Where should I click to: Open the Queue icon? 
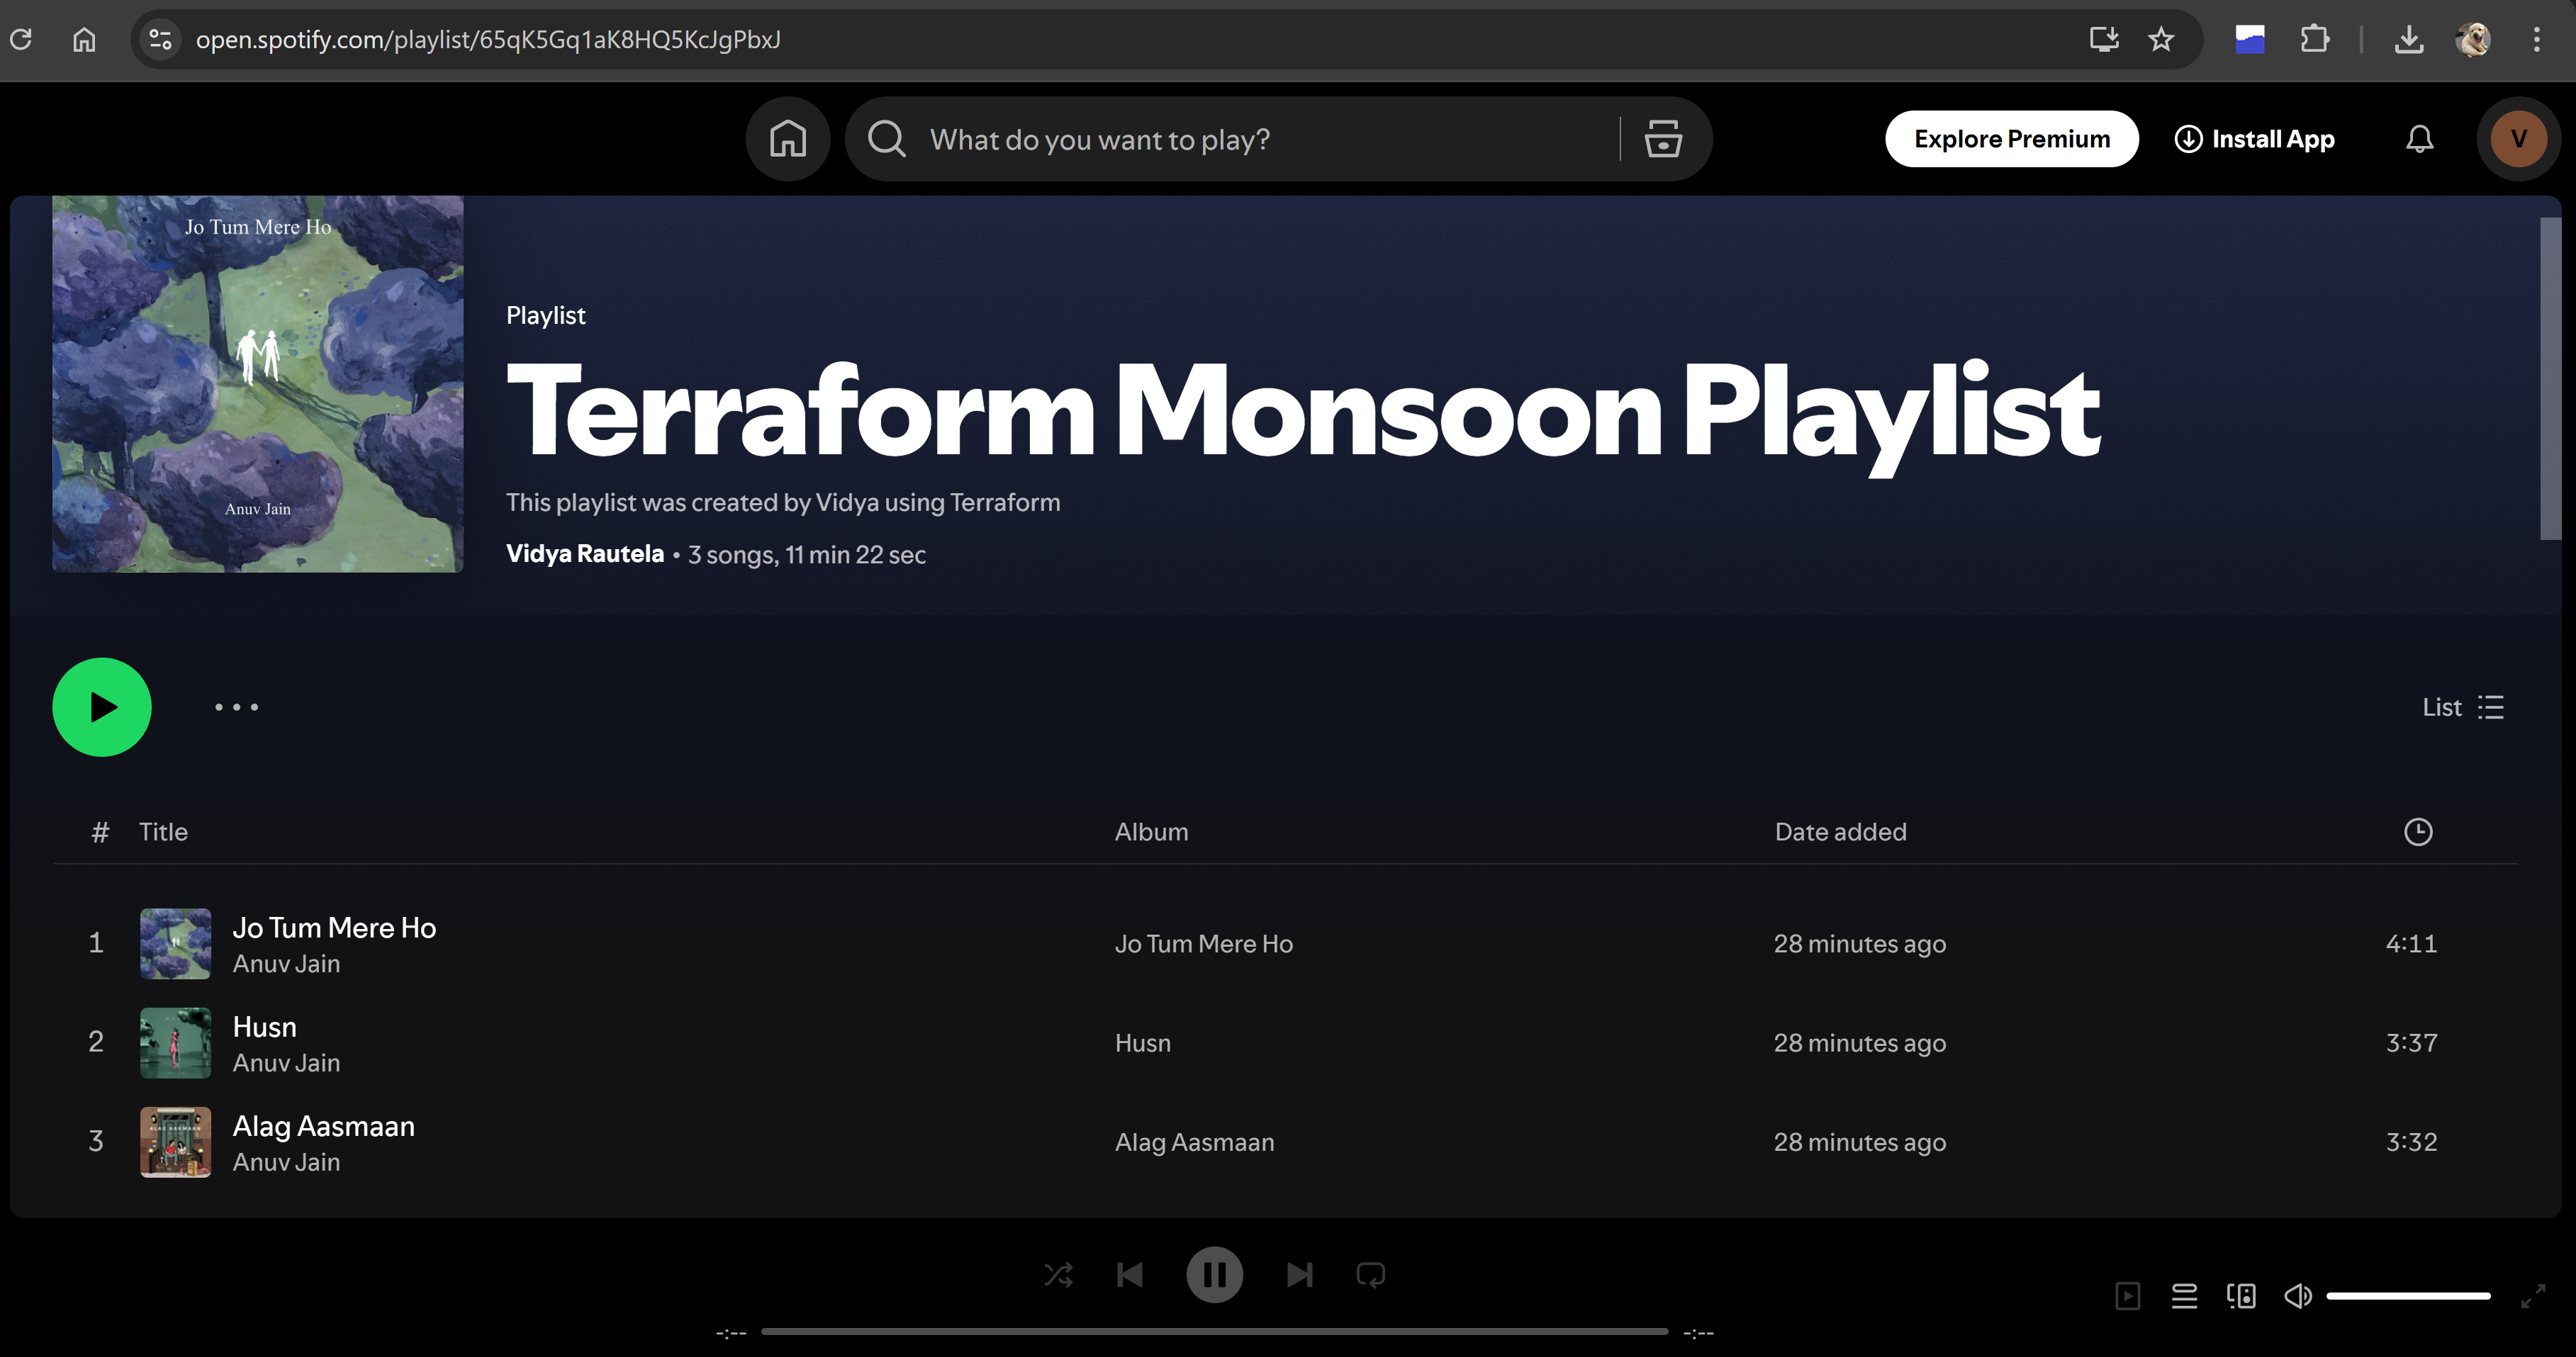2185,1296
